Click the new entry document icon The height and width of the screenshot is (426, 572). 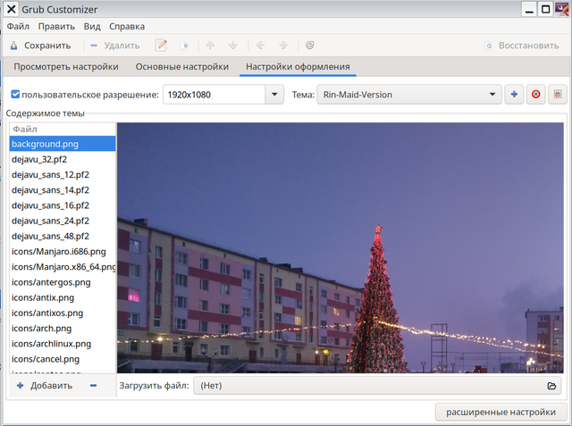[x=184, y=46]
